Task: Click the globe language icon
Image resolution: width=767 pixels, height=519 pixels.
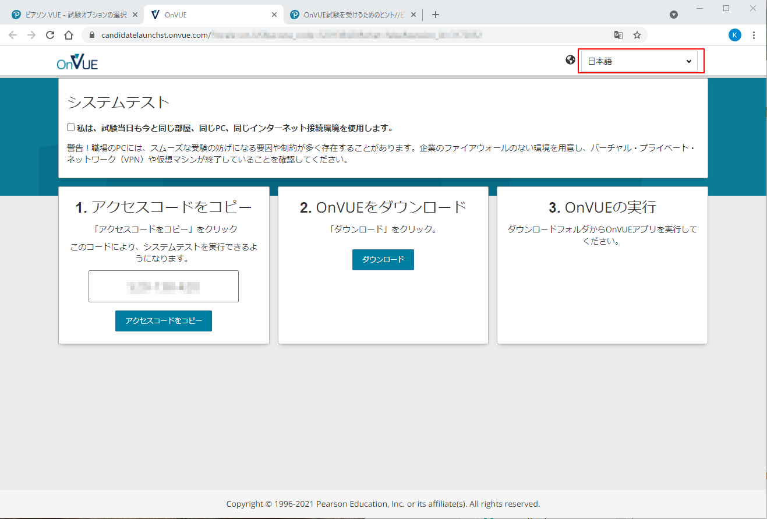Action: point(570,60)
